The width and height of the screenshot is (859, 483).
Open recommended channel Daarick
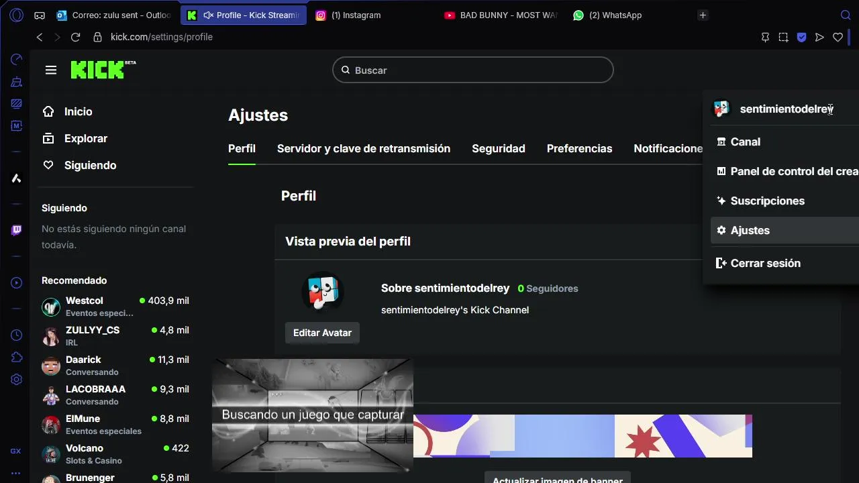click(115, 366)
